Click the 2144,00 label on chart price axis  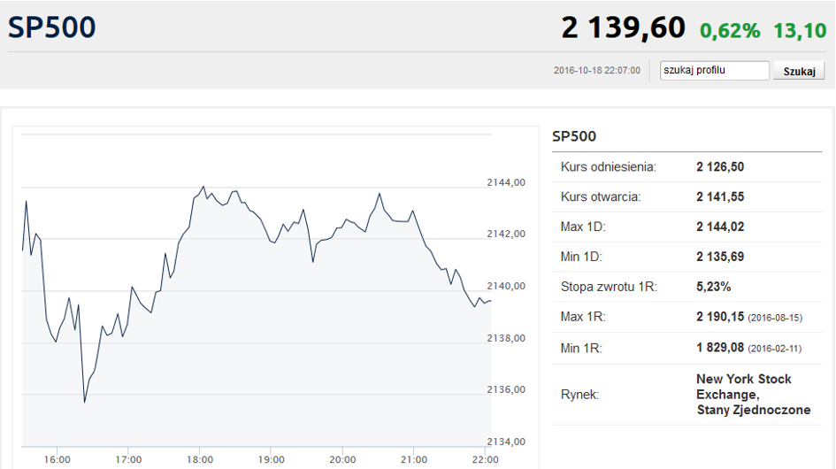coord(506,182)
